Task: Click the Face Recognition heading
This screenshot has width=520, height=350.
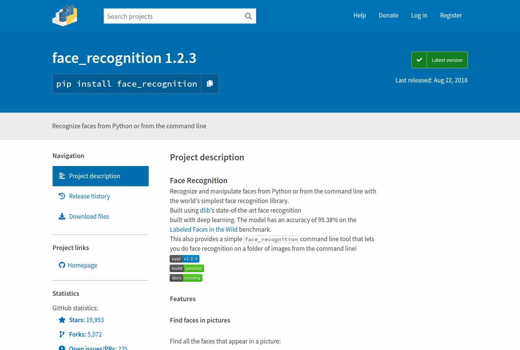Action: [199, 181]
